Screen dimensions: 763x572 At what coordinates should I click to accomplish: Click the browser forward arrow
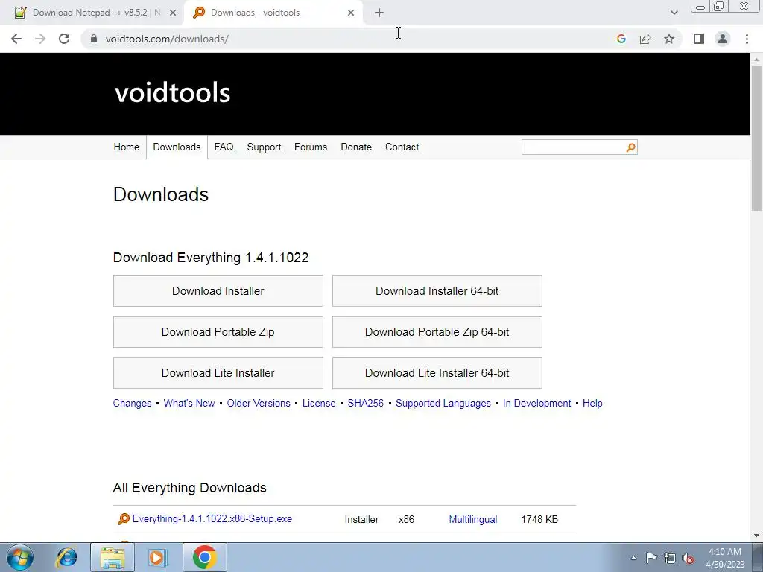40,39
